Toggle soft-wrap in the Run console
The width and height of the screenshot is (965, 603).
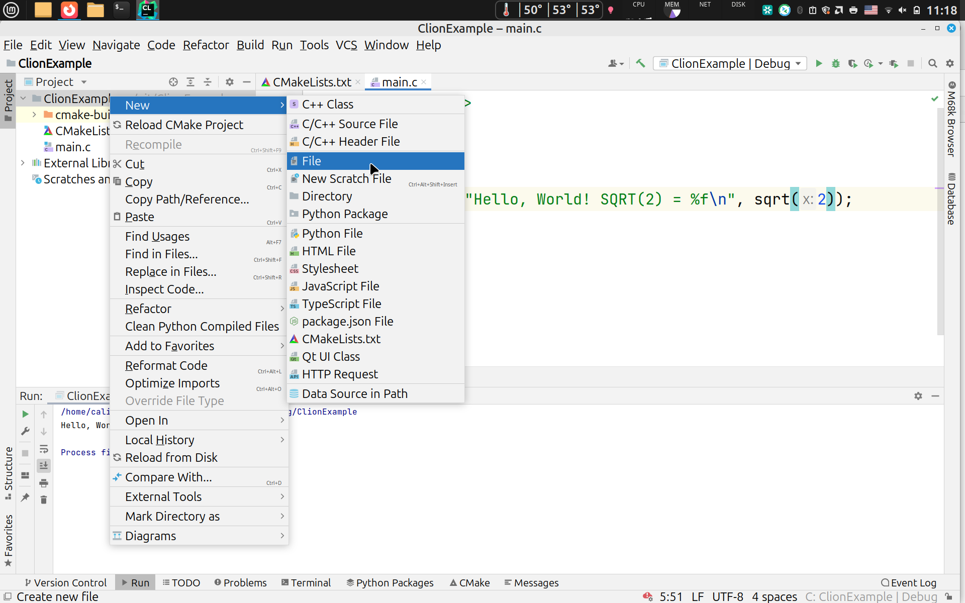(44, 449)
